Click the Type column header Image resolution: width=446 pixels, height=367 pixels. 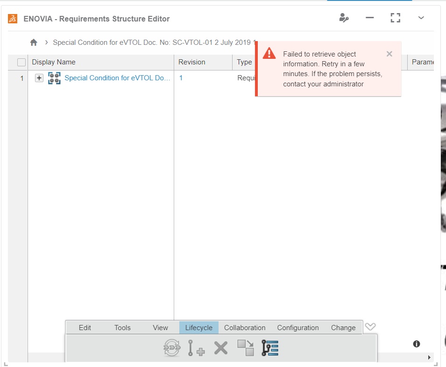click(x=244, y=62)
